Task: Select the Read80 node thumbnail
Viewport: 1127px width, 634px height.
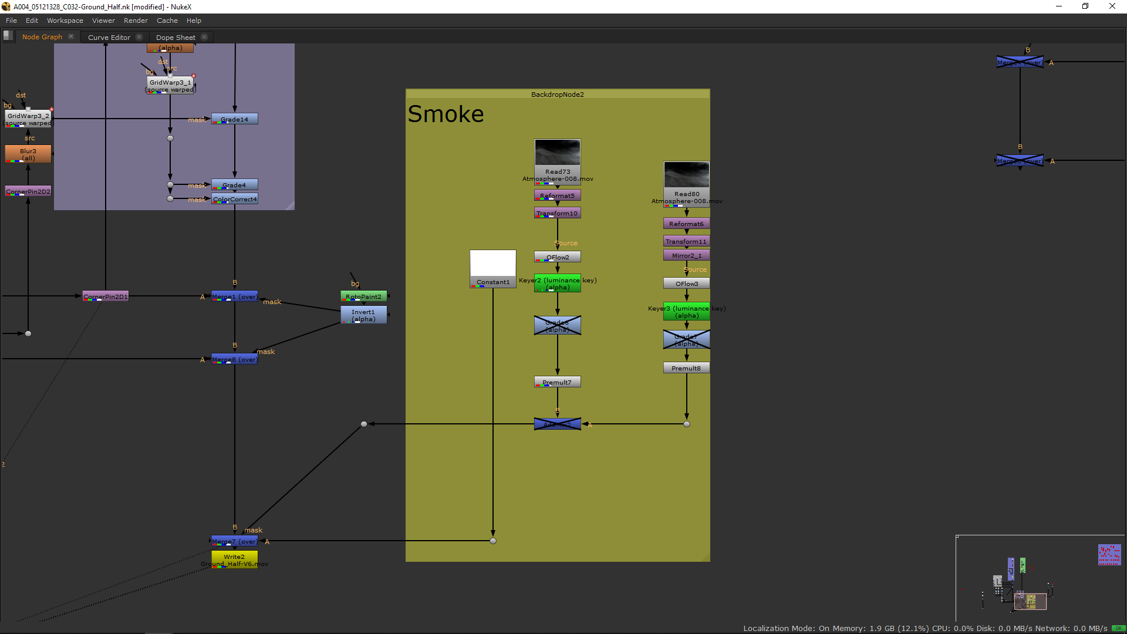Action: coord(686,175)
